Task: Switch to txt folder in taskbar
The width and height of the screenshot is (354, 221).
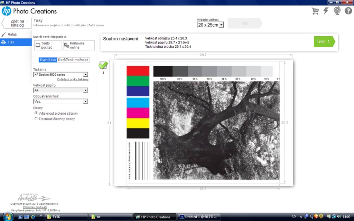Action: (110, 217)
